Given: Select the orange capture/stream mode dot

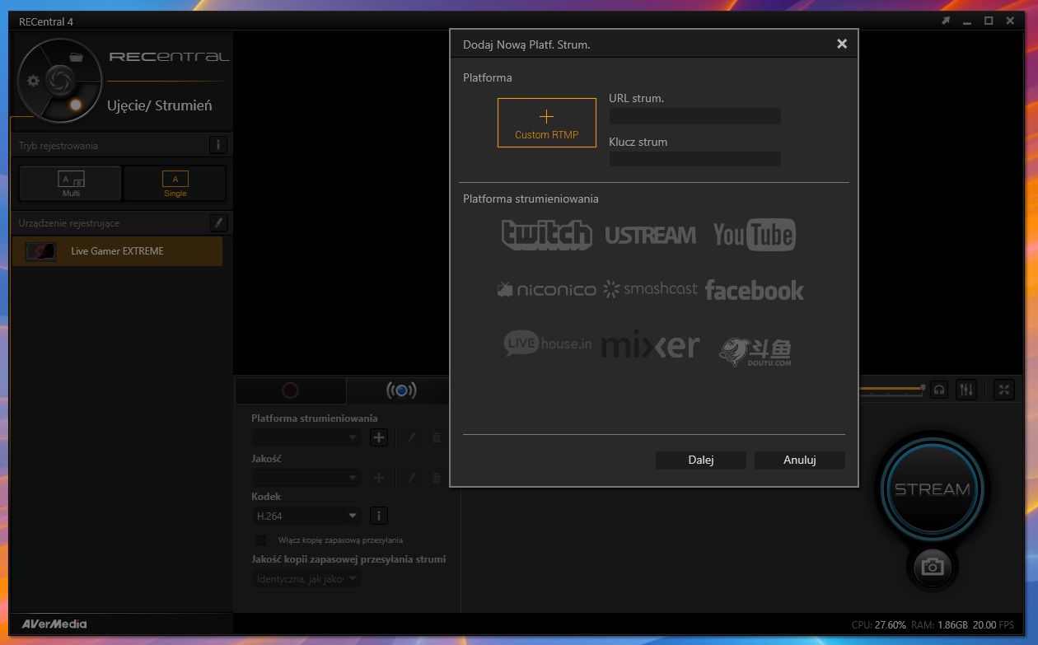Looking at the screenshot, I should [76, 105].
